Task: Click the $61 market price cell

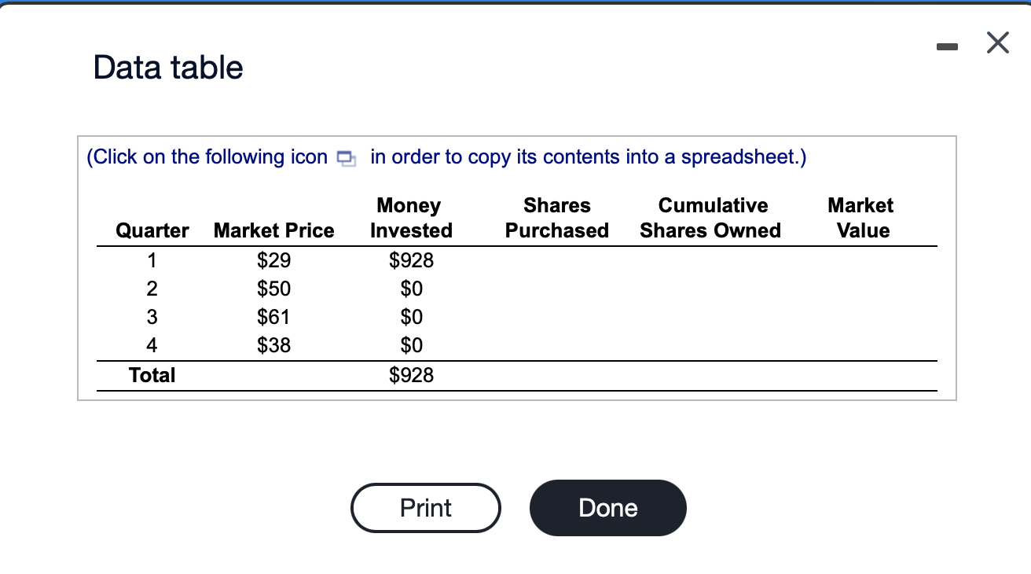Action: coord(274,317)
